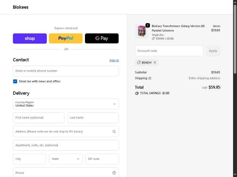The width and height of the screenshot is (237, 177).
Task: Click the page vertical scrollbar thumb
Action: [235, 39]
